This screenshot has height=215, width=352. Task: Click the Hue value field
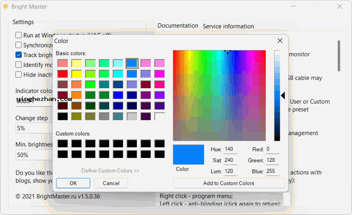coord(231,149)
